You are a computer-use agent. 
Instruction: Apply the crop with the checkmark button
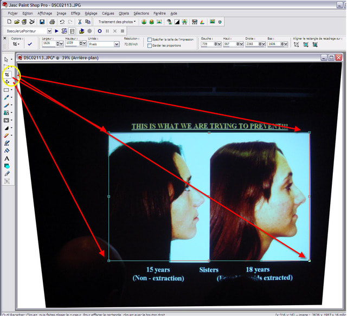pos(29,44)
